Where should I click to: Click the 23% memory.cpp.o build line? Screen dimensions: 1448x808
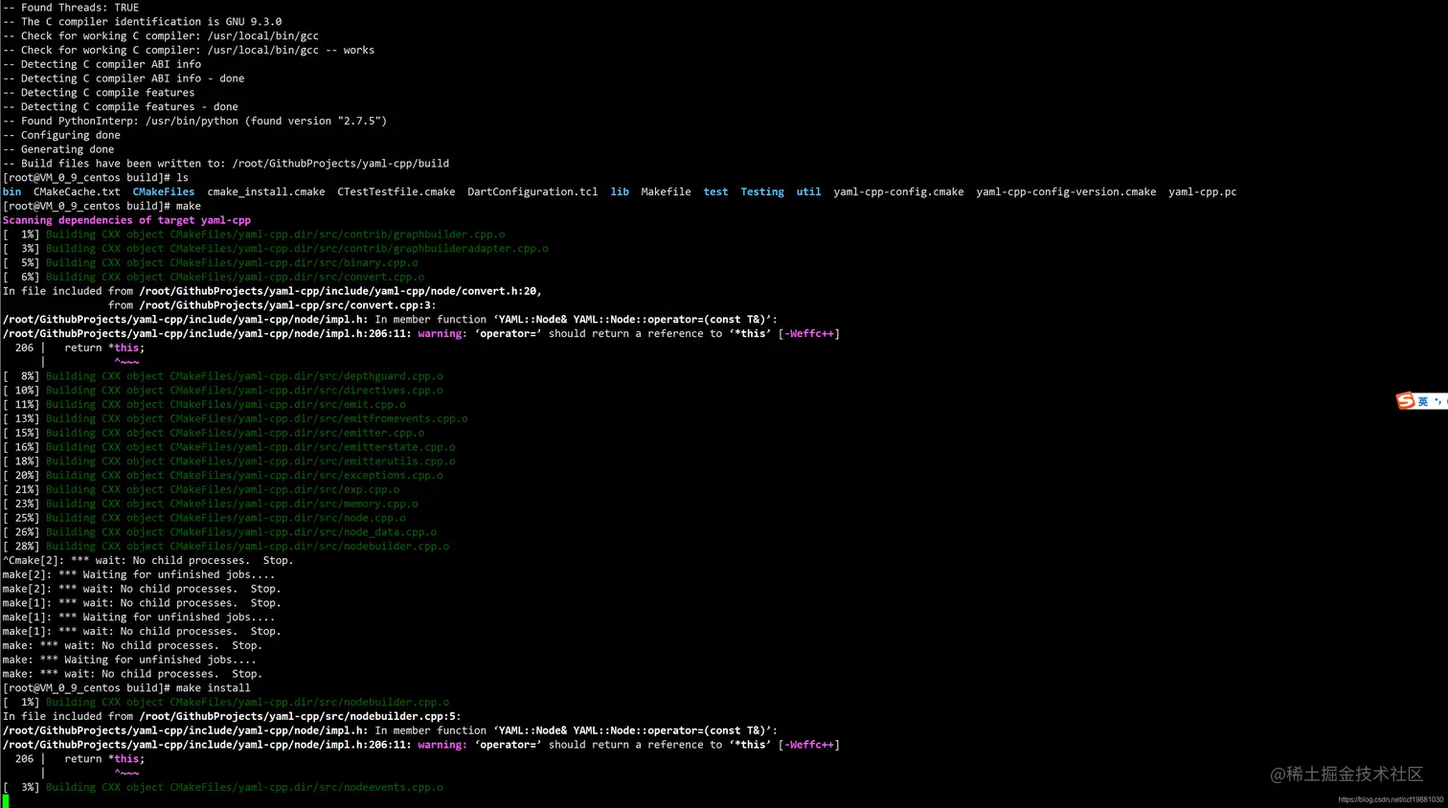pos(211,504)
